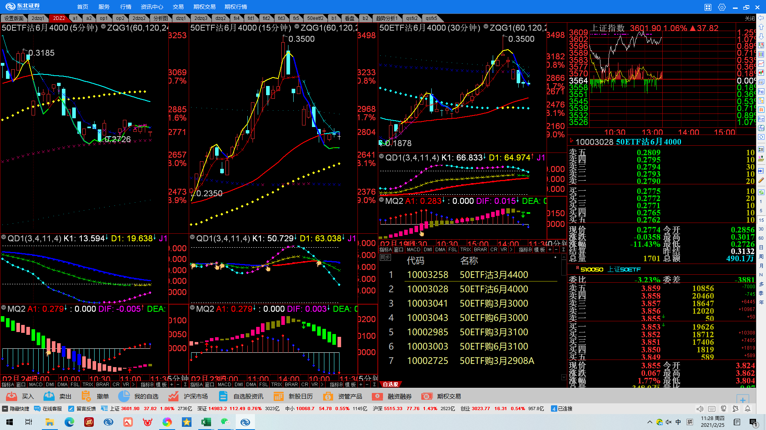Open settings gear in title bar
Image resolution: width=766 pixels, height=430 pixels.
coord(722,7)
